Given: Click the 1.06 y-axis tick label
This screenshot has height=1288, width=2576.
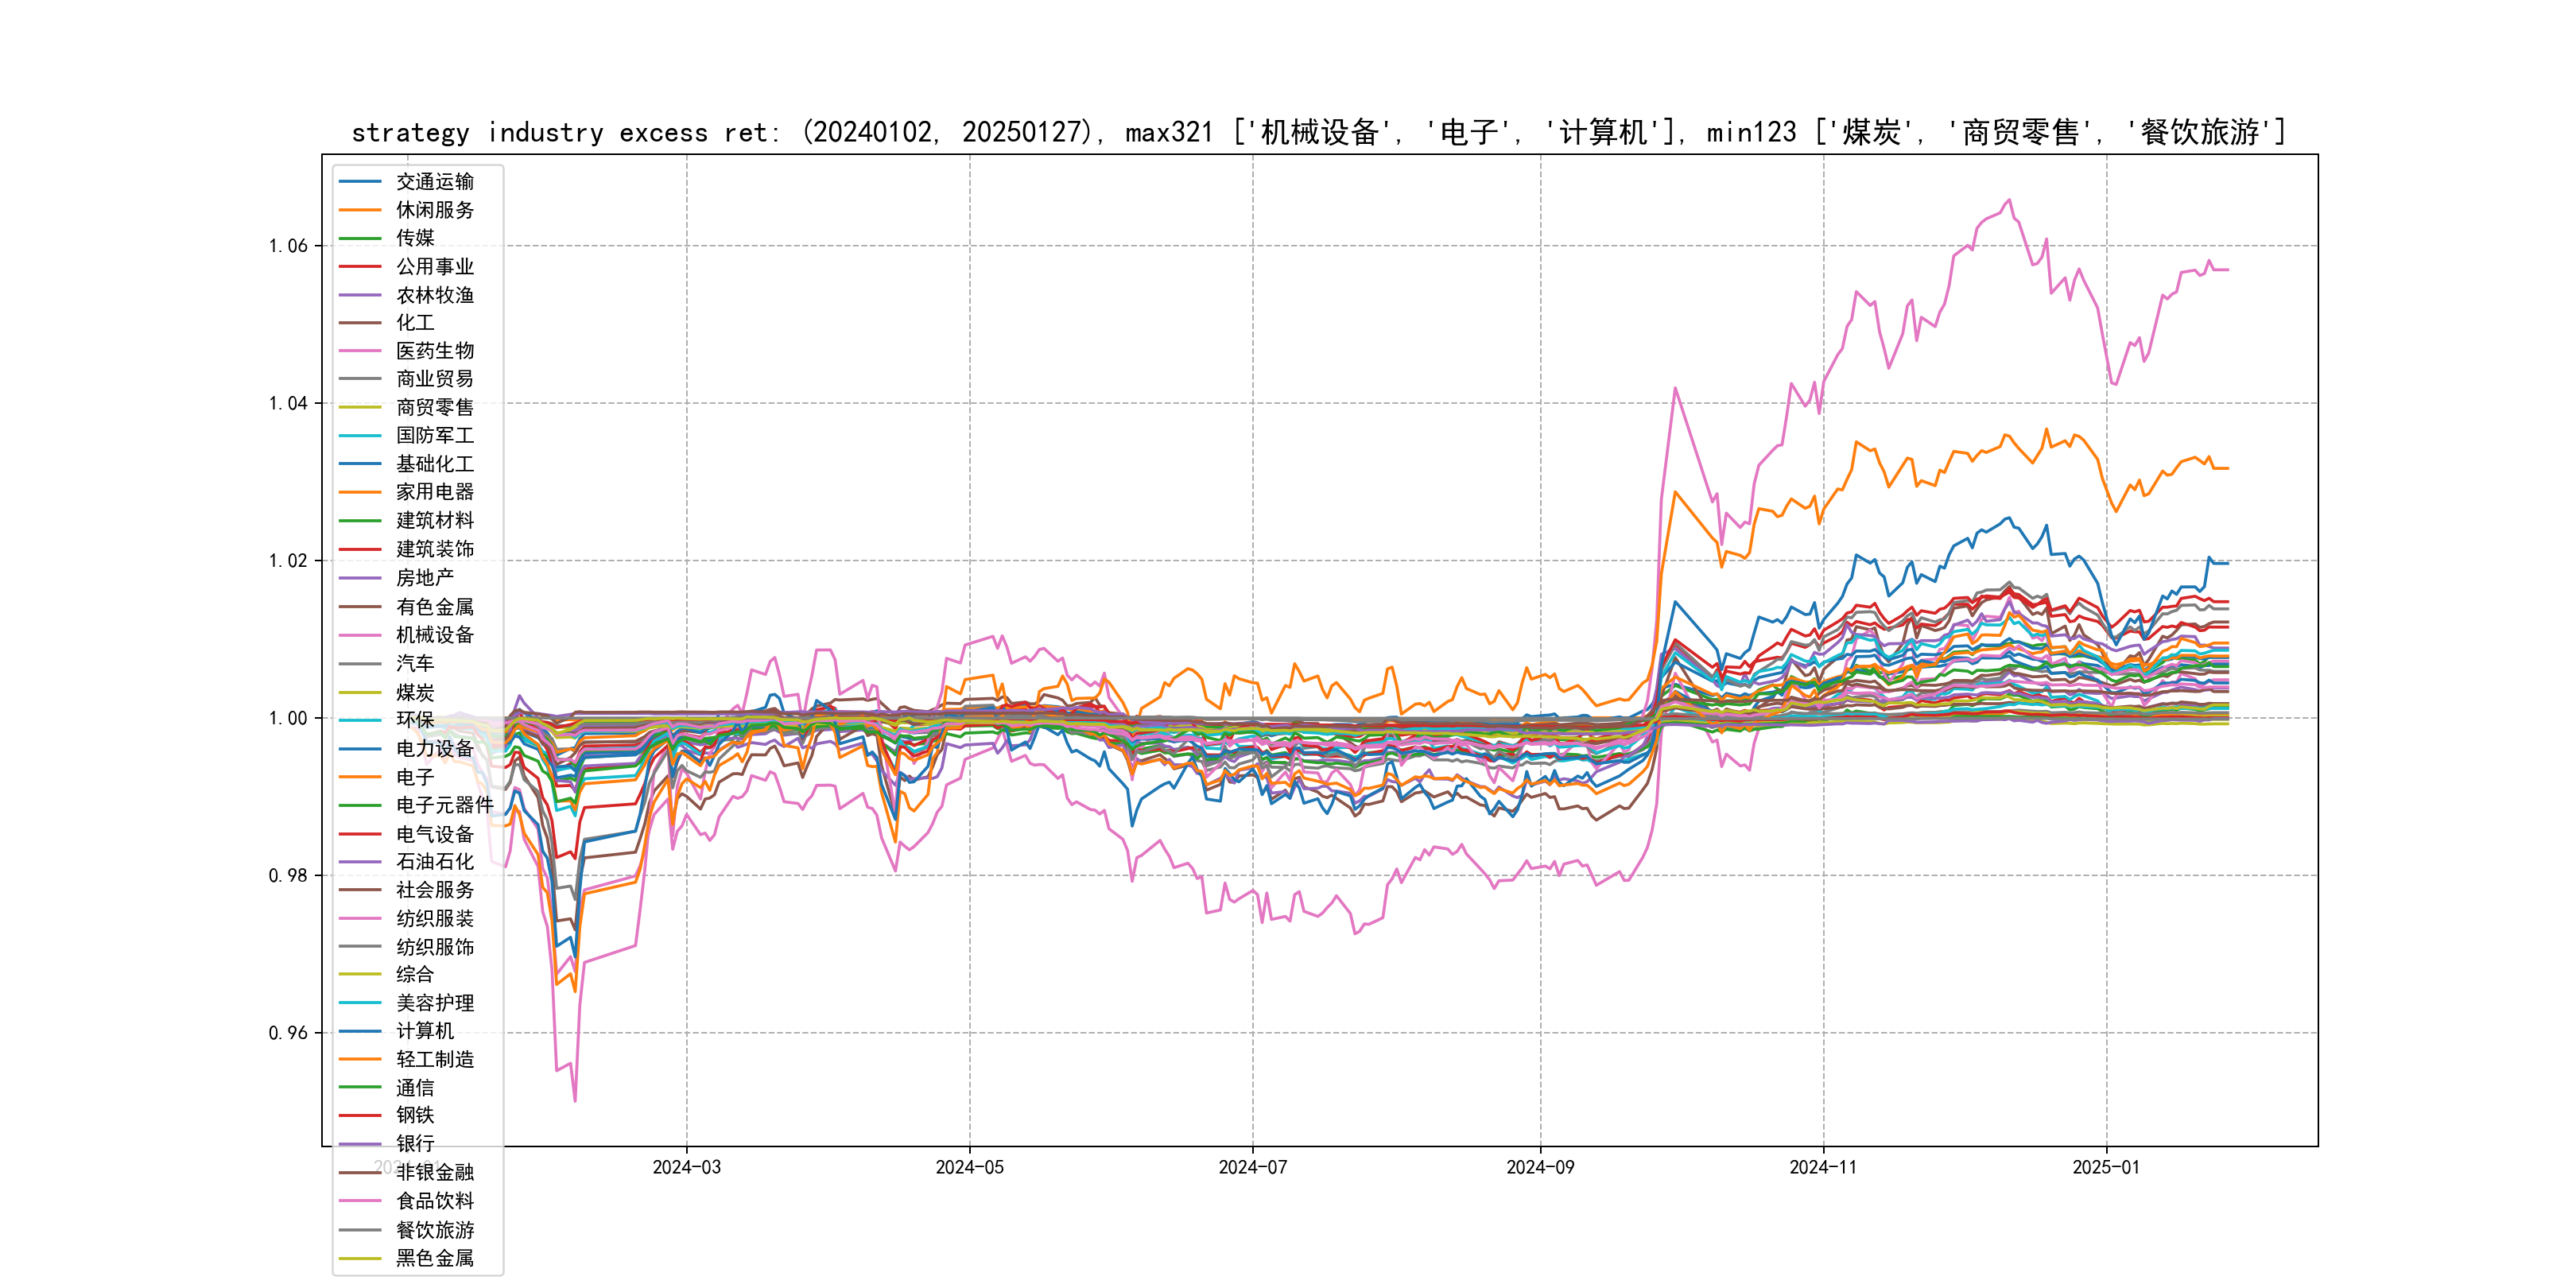Looking at the screenshot, I should (x=288, y=246).
